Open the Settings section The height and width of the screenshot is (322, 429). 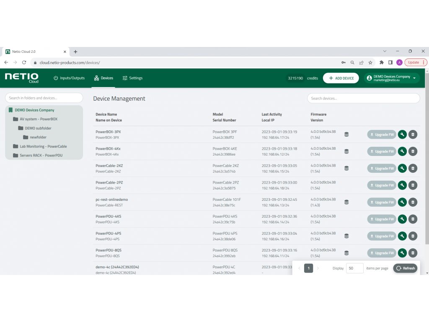132,78
